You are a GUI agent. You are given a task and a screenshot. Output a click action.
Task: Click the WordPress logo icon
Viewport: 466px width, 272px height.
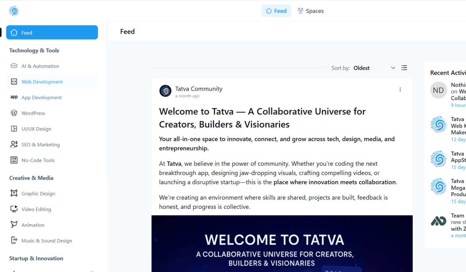click(14, 113)
